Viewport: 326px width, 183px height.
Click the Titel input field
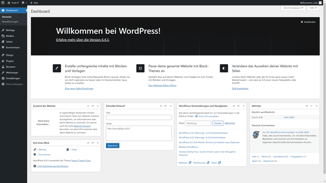click(139, 117)
